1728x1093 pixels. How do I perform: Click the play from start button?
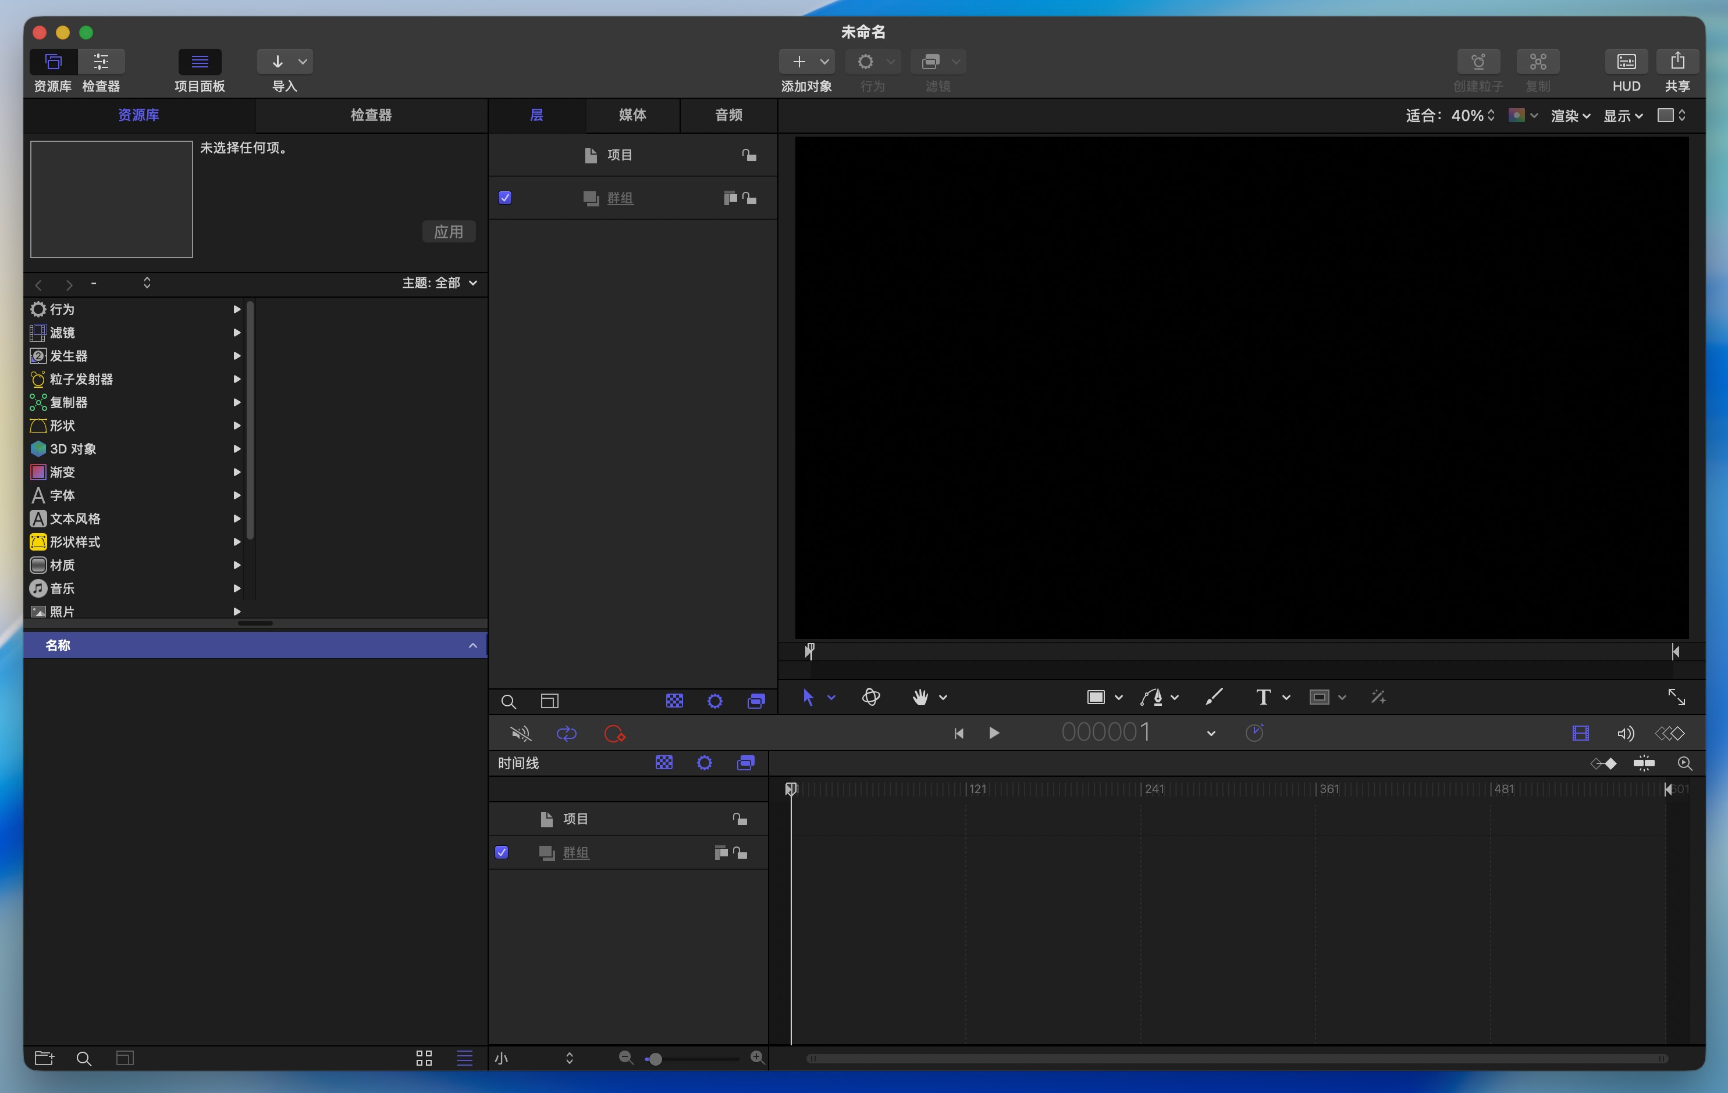pyautogui.click(x=959, y=733)
